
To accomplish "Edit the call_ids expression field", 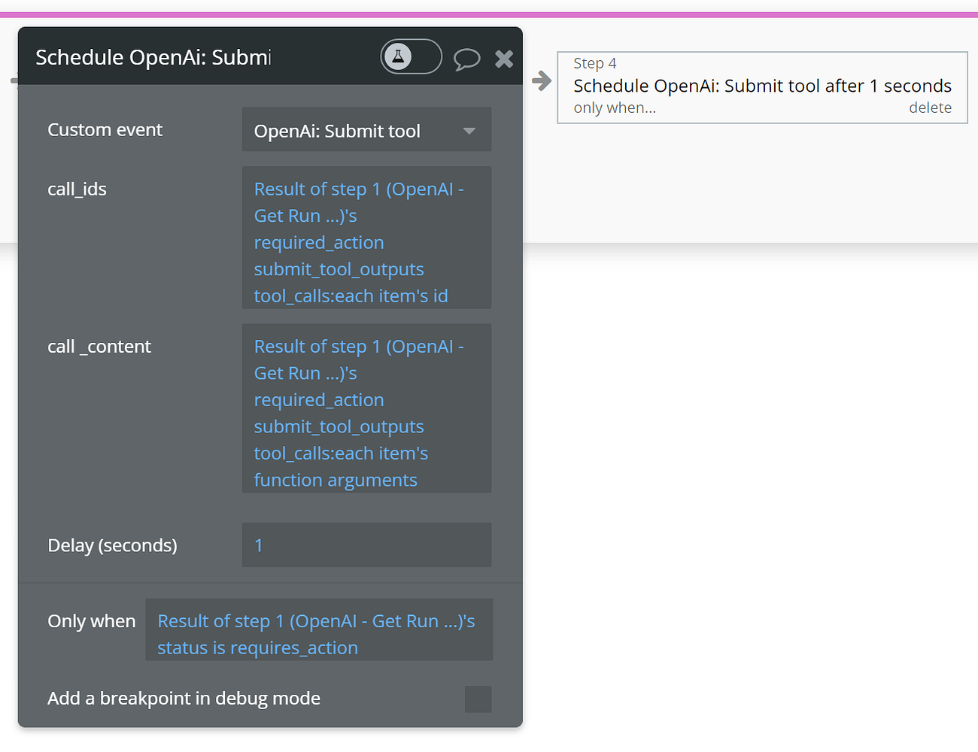I will (x=366, y=238).
